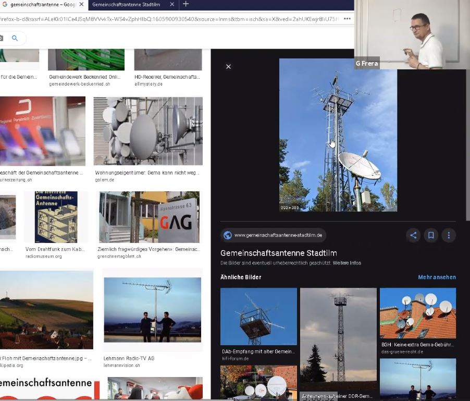Click grenchnertagblatt.ch source label
Viewport: 470px width, 401px height.
(x=119, y=256)
